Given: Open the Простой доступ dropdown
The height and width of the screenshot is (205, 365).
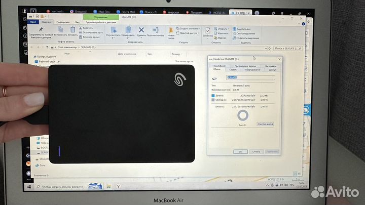Looking at the screenshot, I should 188,33.
